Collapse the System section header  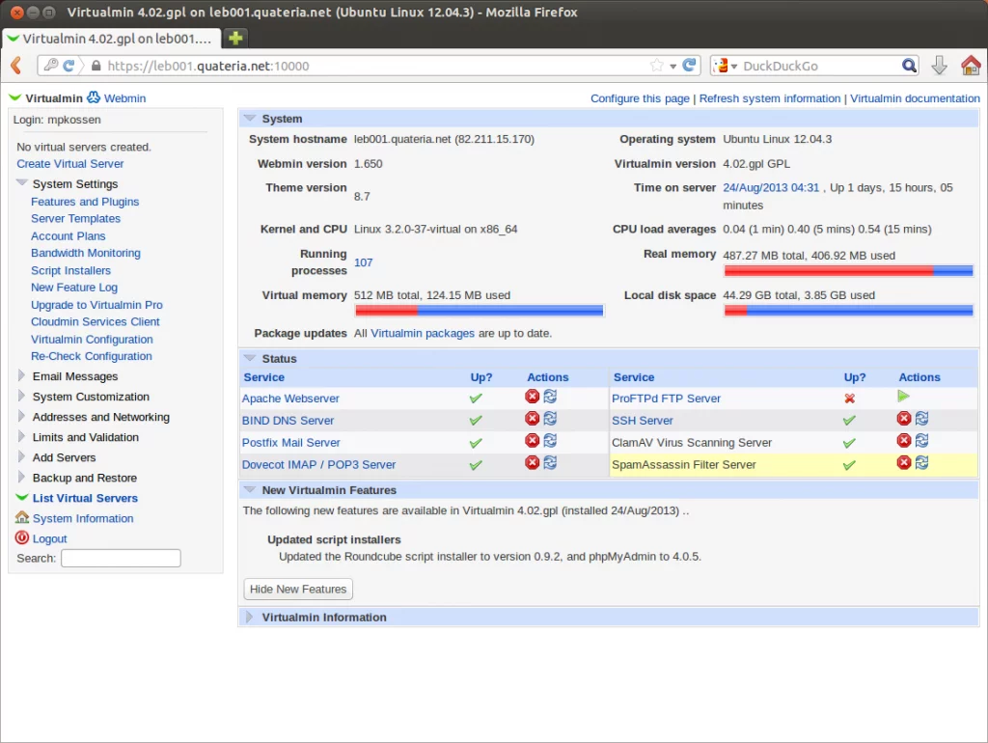click(250, 118)
